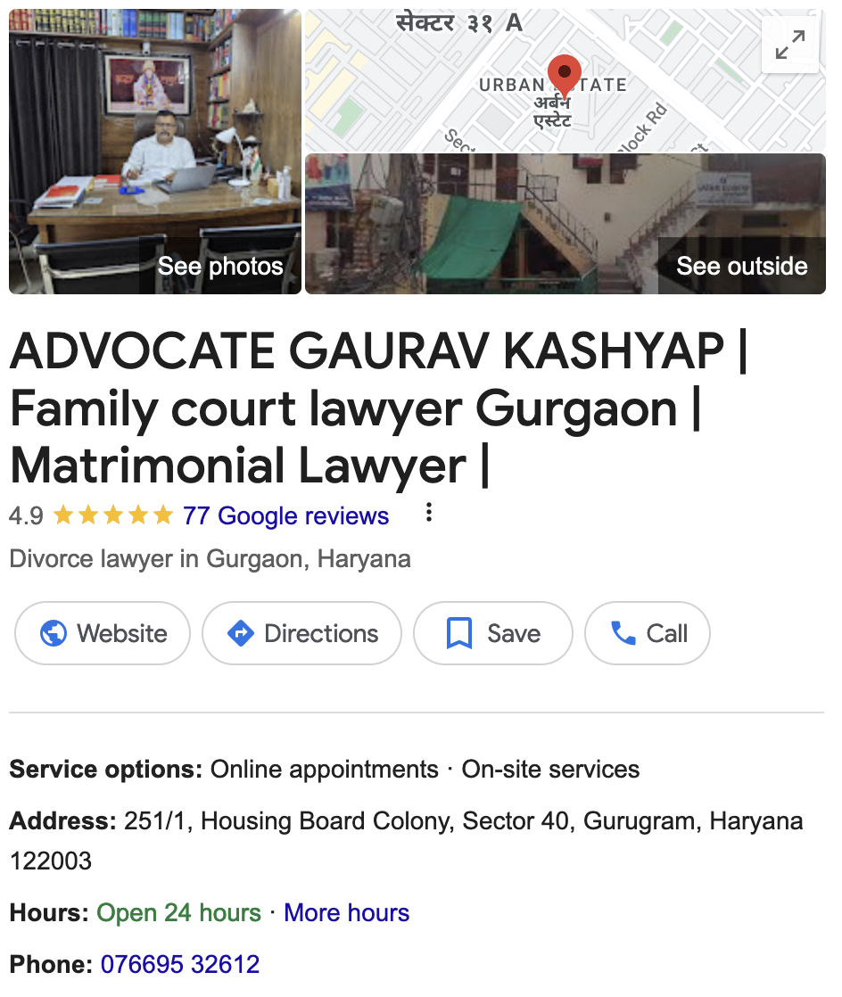842x997 pixels.
Task: Click the globe icon on Website button
Action: pyautogui.click(x=54, y=633)
